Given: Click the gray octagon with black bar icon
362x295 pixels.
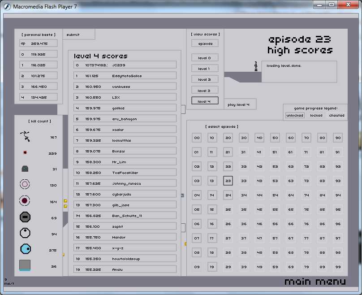Looking at the screenshot, I should [25, 217].
